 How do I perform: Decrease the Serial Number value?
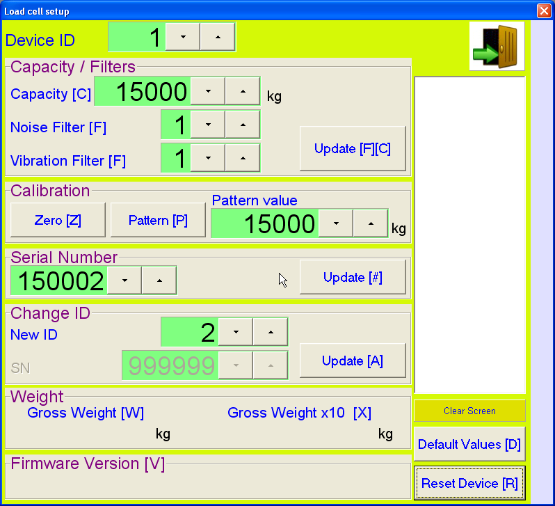click(124, 280)
